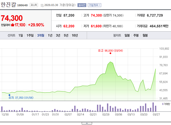
Task: Click the 2020.03.30 기준(장마감) date text
Action: point(60,5)
